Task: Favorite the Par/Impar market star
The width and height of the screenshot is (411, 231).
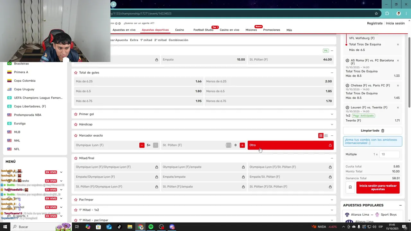Action: 76,200
